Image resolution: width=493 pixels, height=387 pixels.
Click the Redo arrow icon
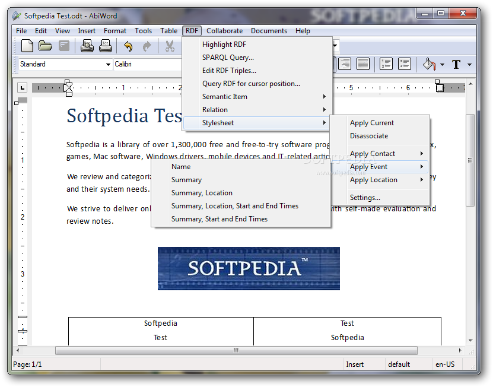(x=147, y=46)
